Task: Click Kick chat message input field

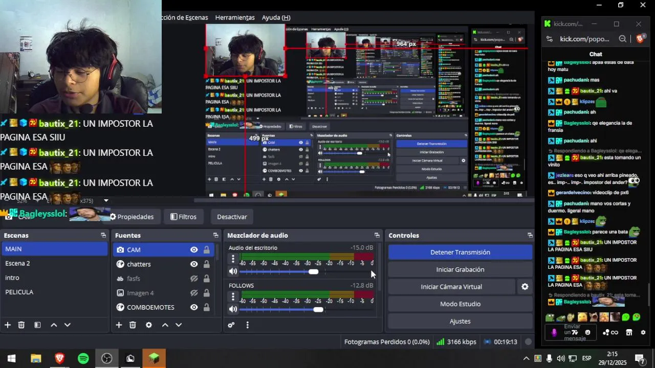Action: click(x=572, y=333)
